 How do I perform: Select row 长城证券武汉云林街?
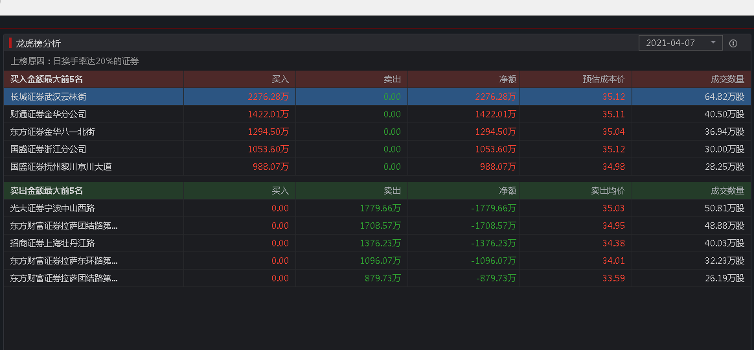377,97
